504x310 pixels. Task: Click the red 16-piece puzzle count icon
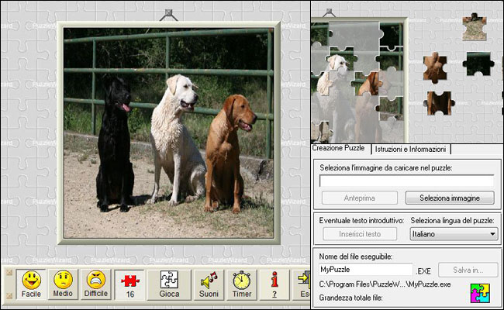[130, 284]
